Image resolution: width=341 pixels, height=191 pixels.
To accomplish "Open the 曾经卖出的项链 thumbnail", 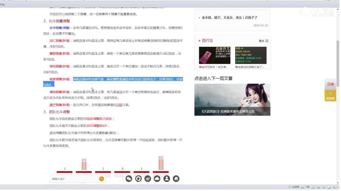I will [x=251, y=55].
